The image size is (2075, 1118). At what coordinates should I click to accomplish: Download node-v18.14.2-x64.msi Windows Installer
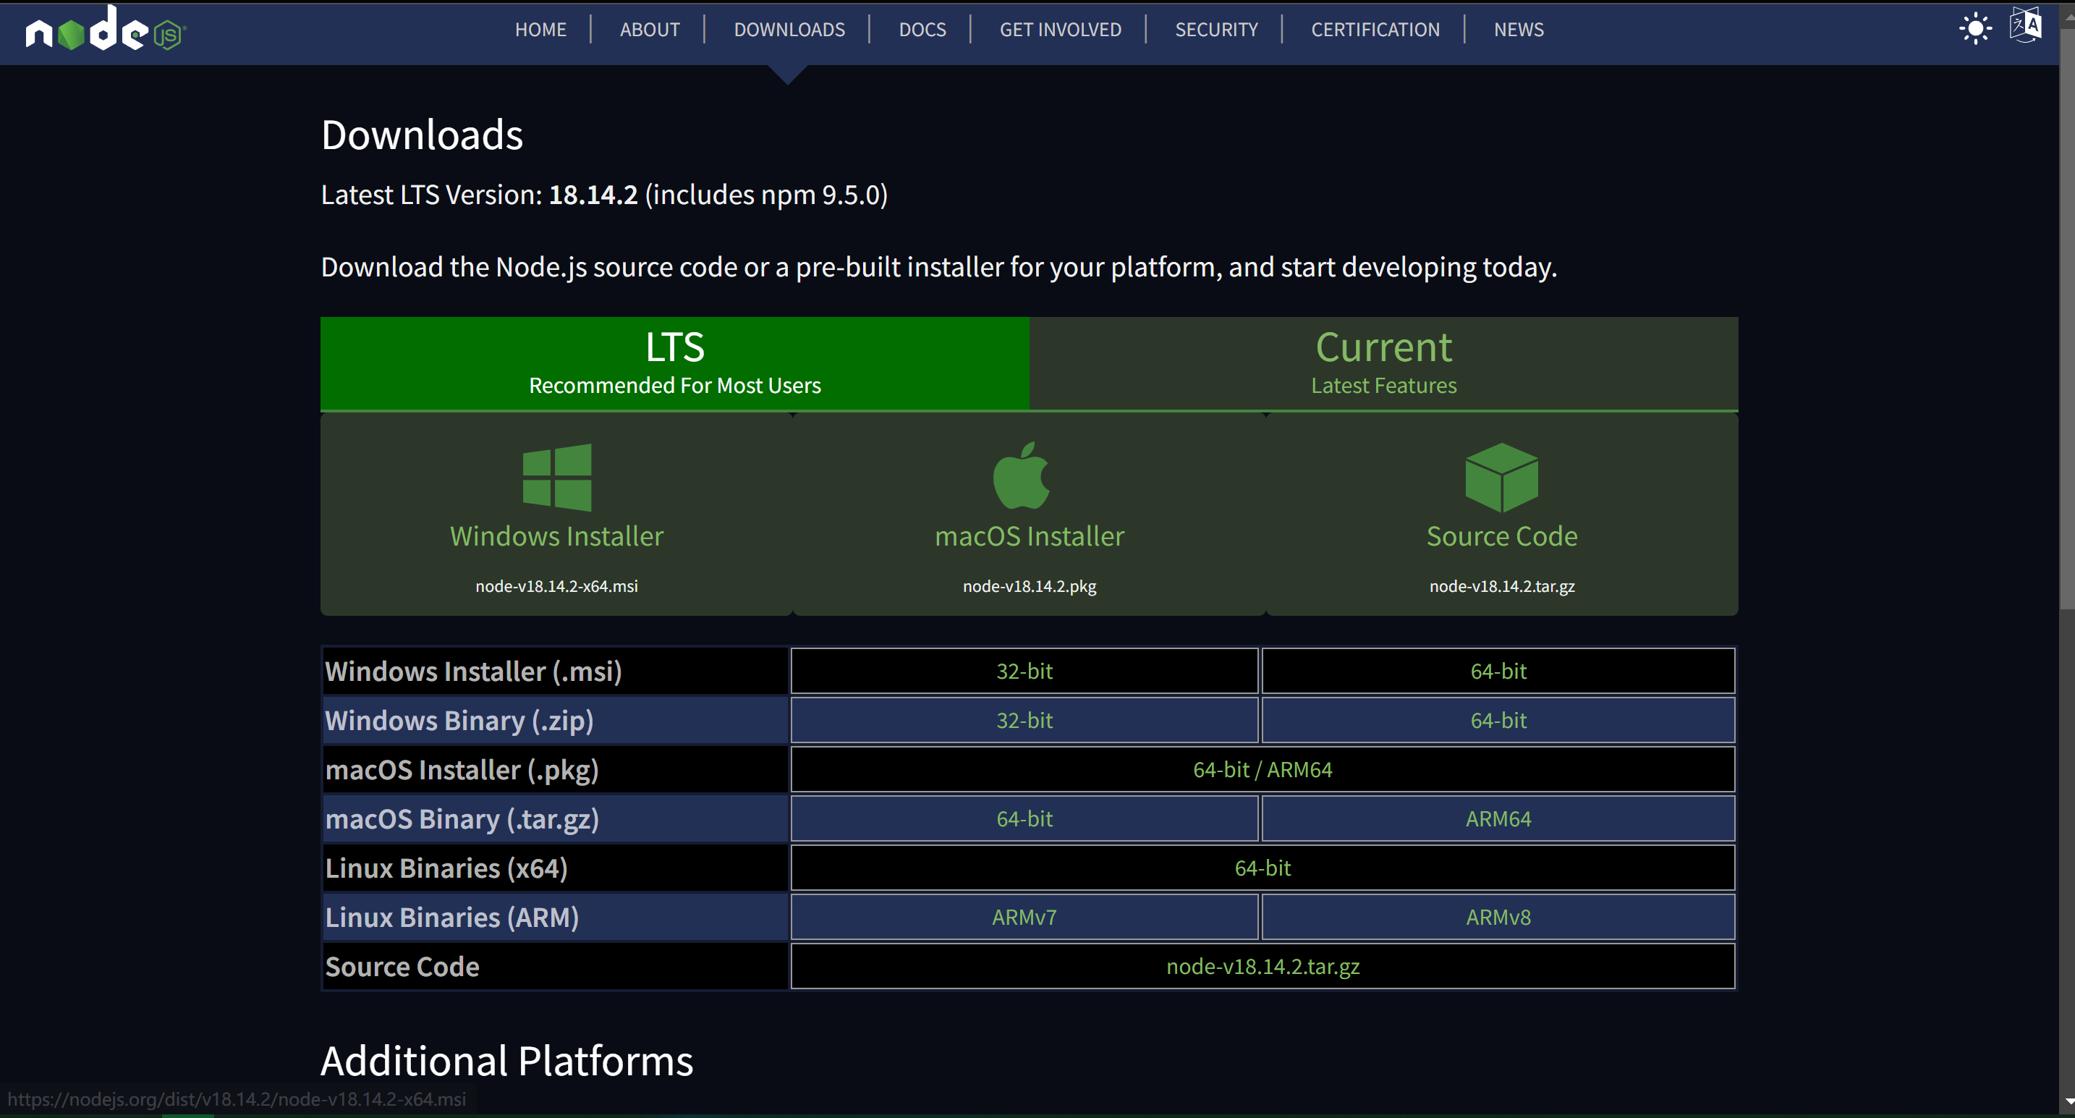tap(556, 586)
